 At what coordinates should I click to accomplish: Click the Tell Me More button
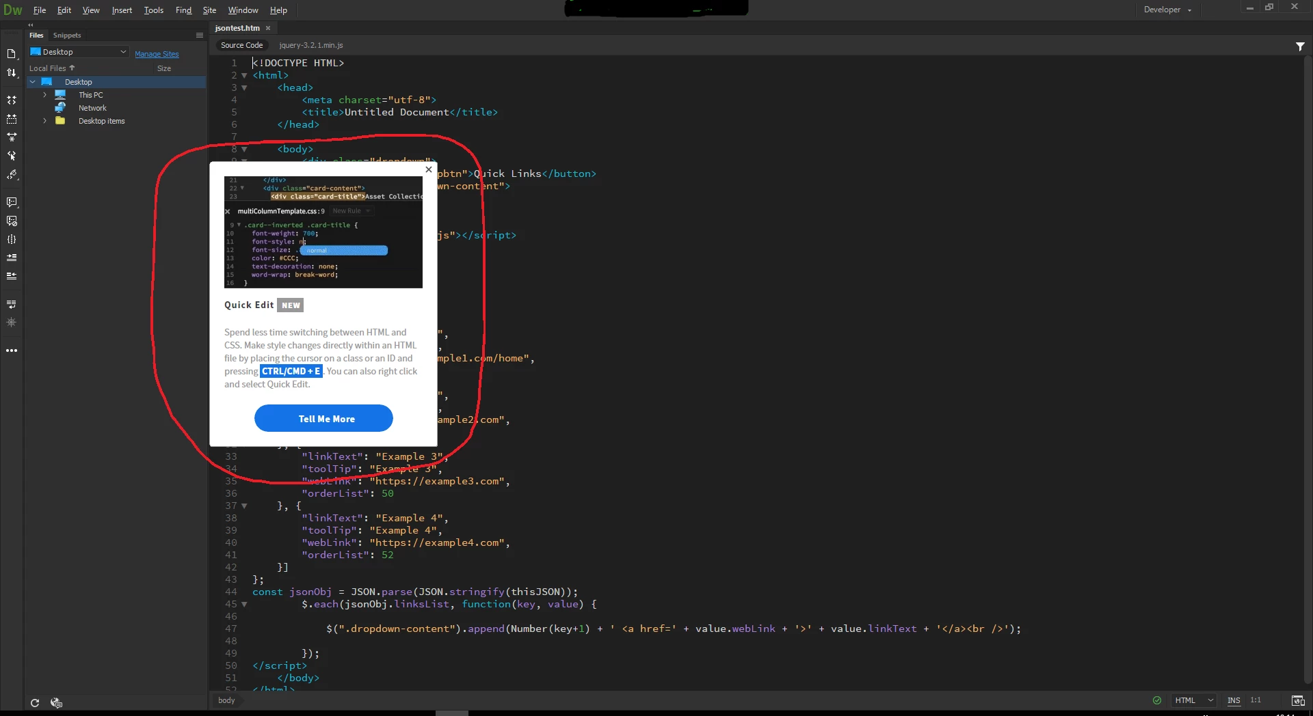(323, 419)
